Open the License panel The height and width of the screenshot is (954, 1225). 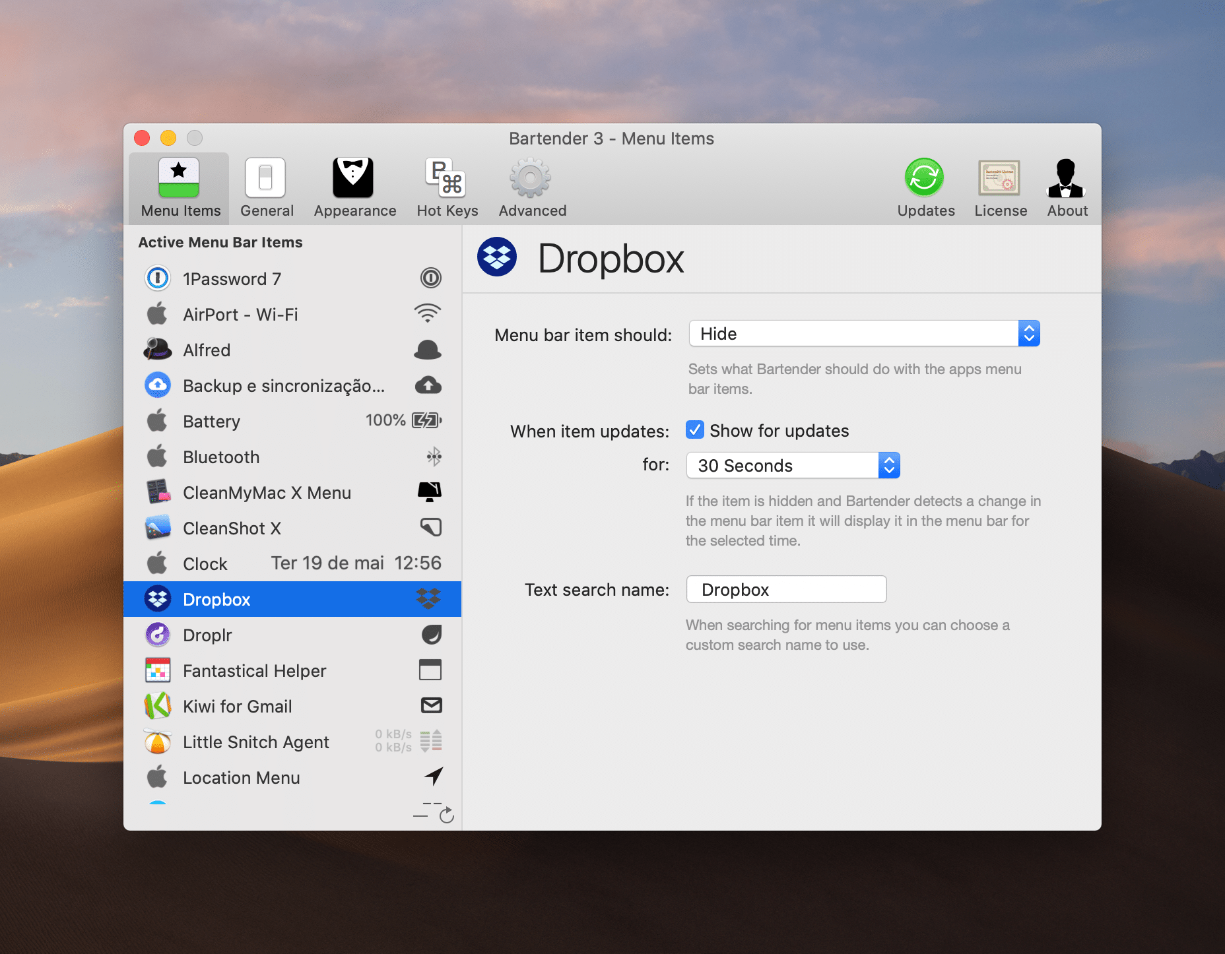999,187
